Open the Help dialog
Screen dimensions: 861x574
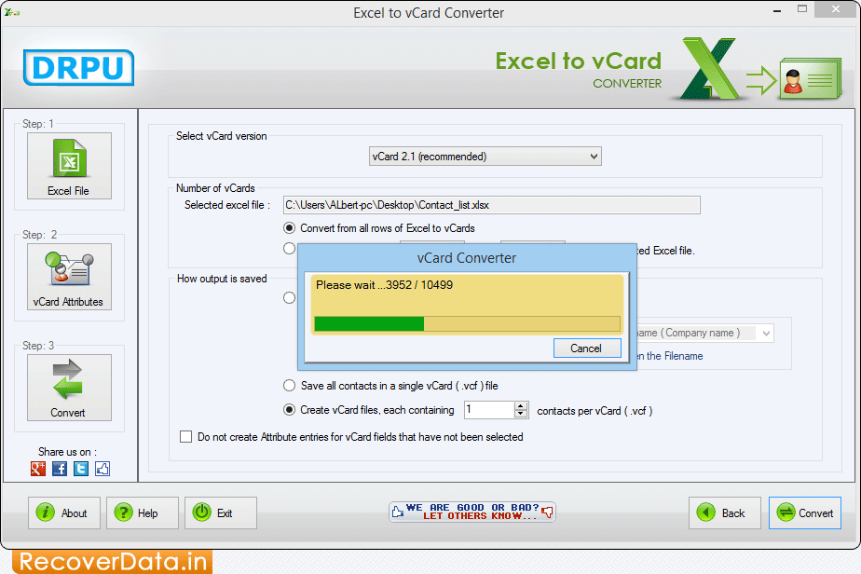[x=142, y=512]
